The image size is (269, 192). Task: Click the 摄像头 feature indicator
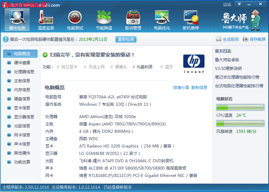119,67
